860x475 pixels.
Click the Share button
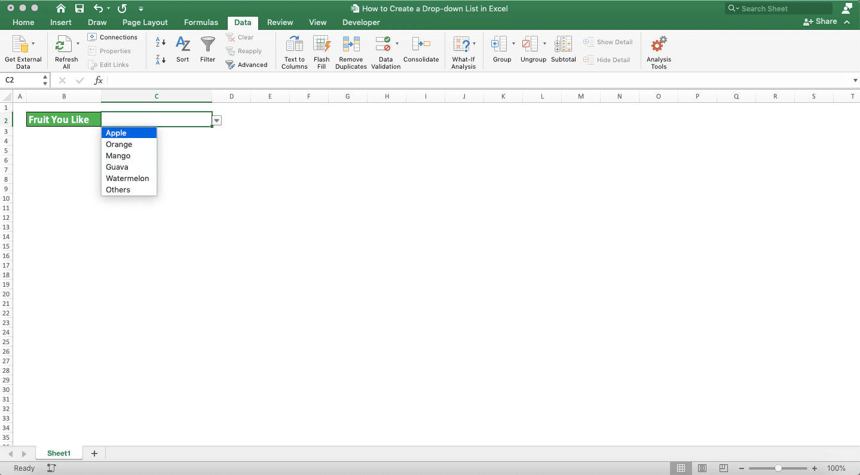coord(821,22)
